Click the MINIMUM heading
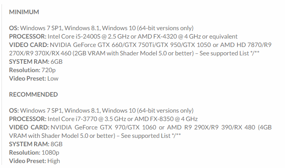 tap(24, 12)
